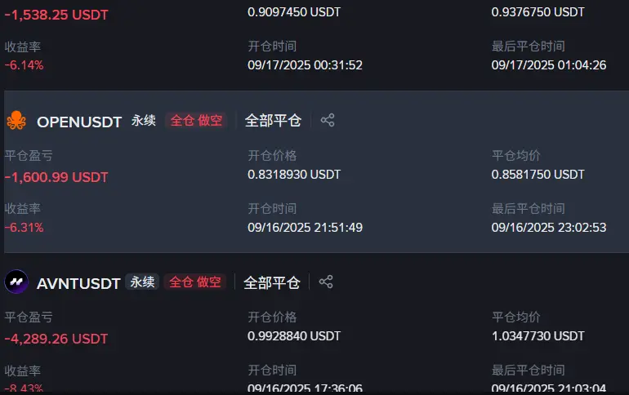Select the -1,538.25 USDT loss amount
Viewport: 629px width, 395px height.
(56, 15)
